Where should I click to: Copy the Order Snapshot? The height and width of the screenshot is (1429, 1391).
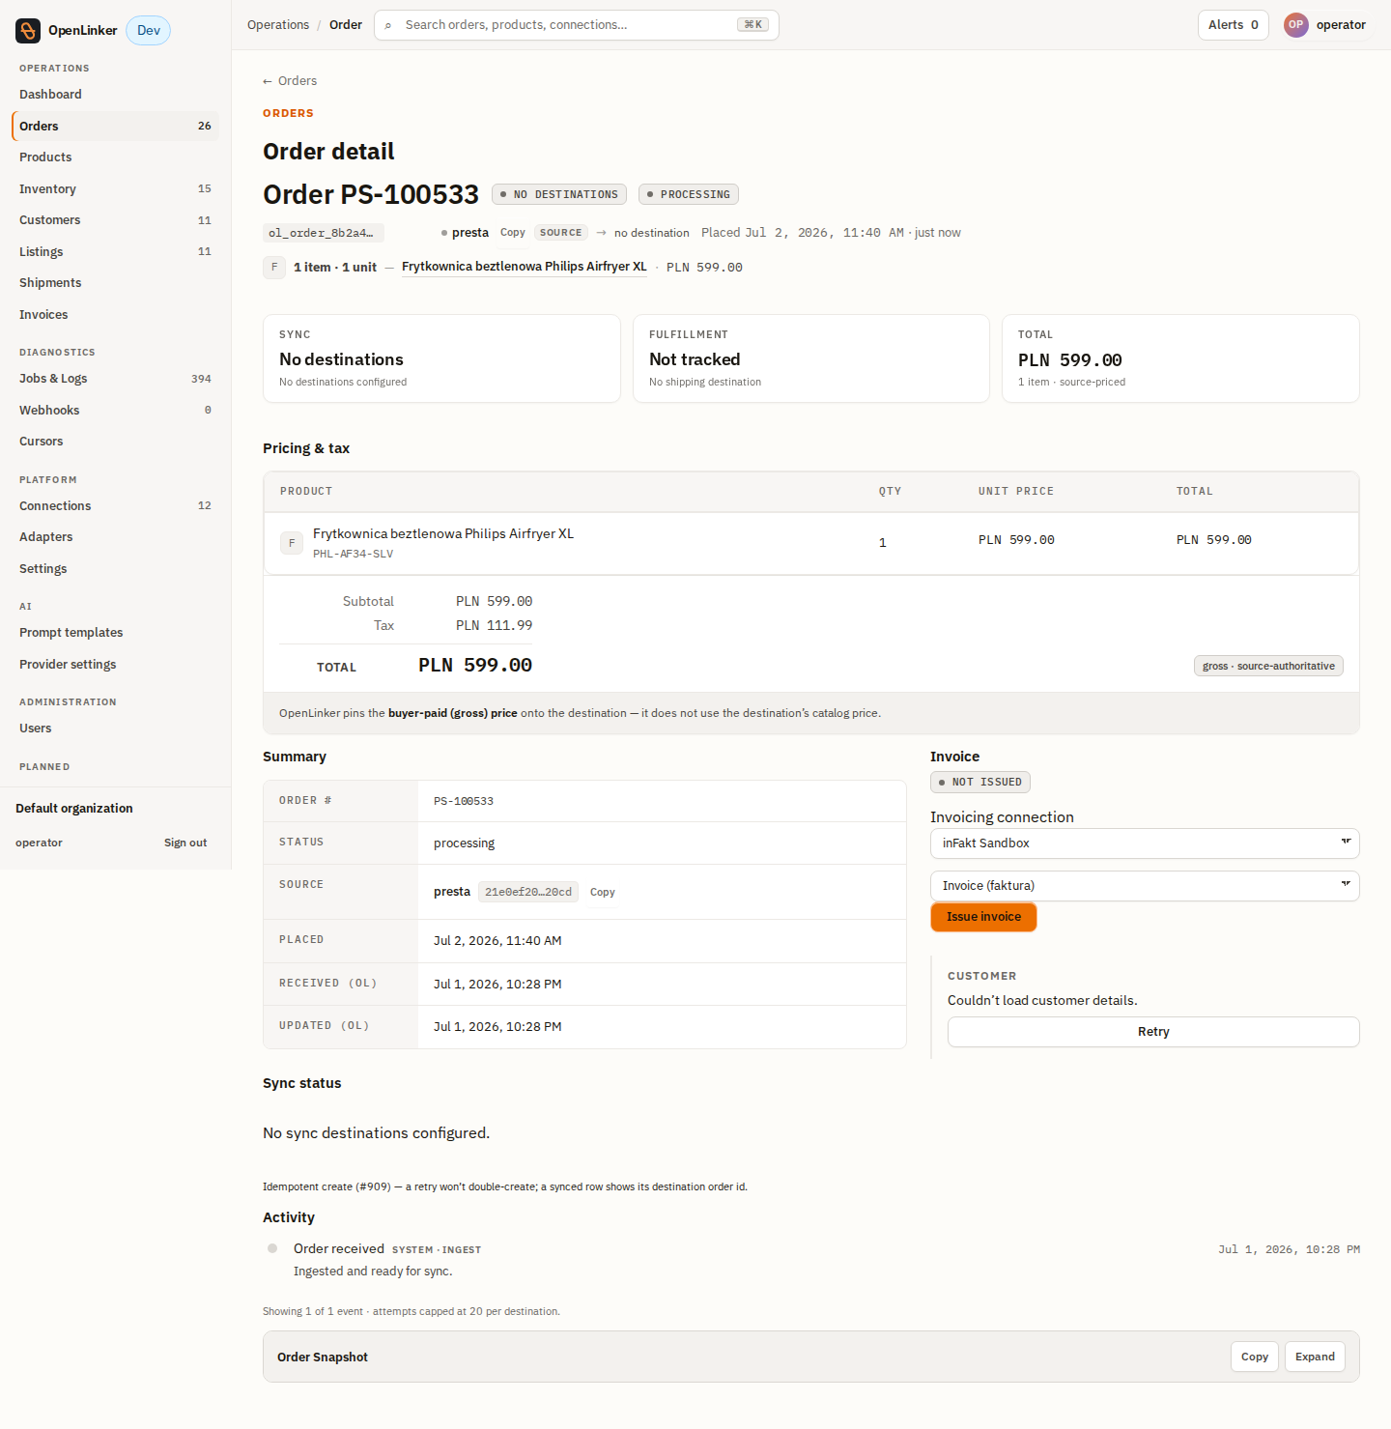[x=1255, y=1357]
